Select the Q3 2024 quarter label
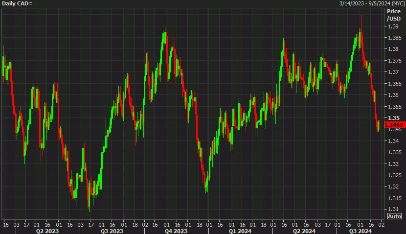Viewport: 406px width, 234px height. click(x=361, y=231)
